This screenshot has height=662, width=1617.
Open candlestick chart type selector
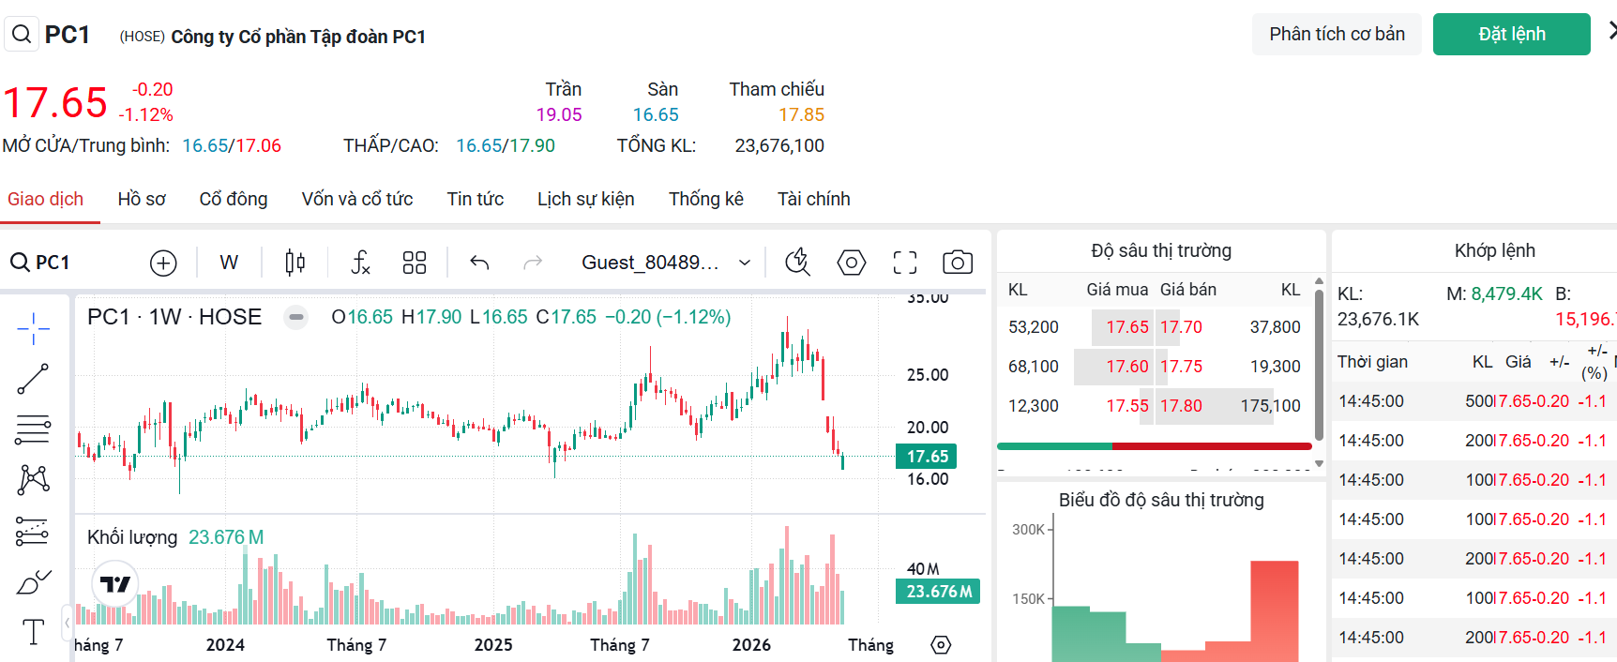coord(295,263)
